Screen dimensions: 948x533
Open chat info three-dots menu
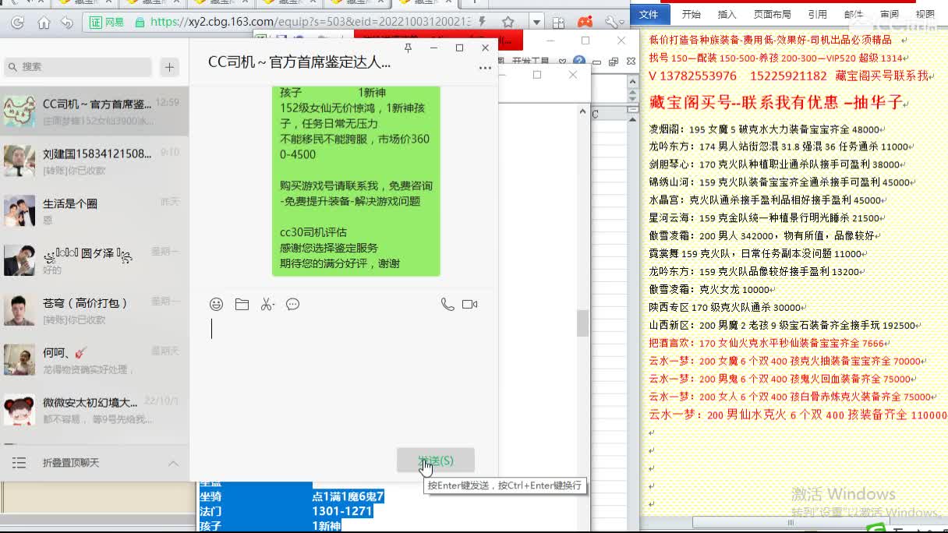coord(485,68)
